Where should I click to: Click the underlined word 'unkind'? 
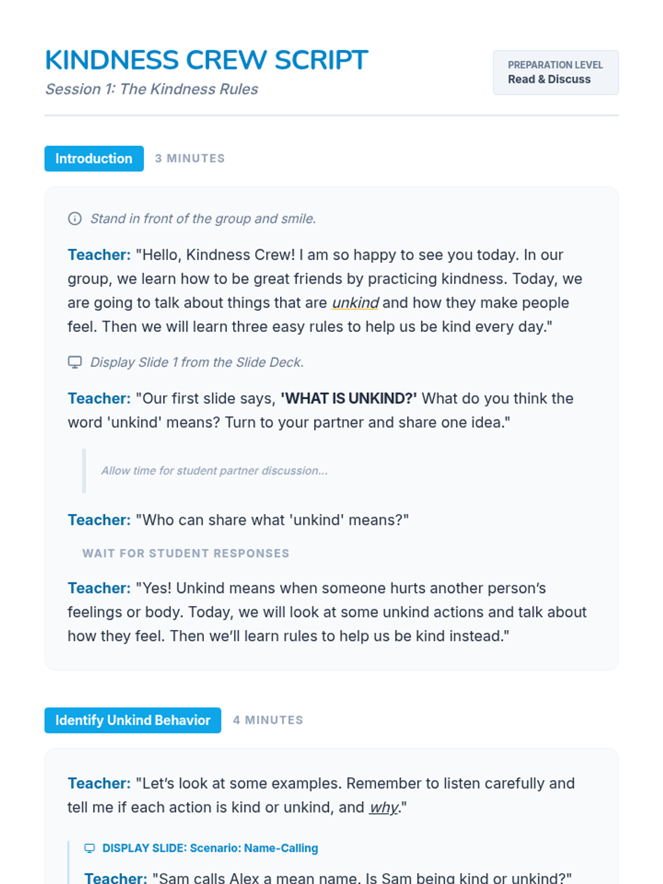pyautogui.click(x=355, y=303)
